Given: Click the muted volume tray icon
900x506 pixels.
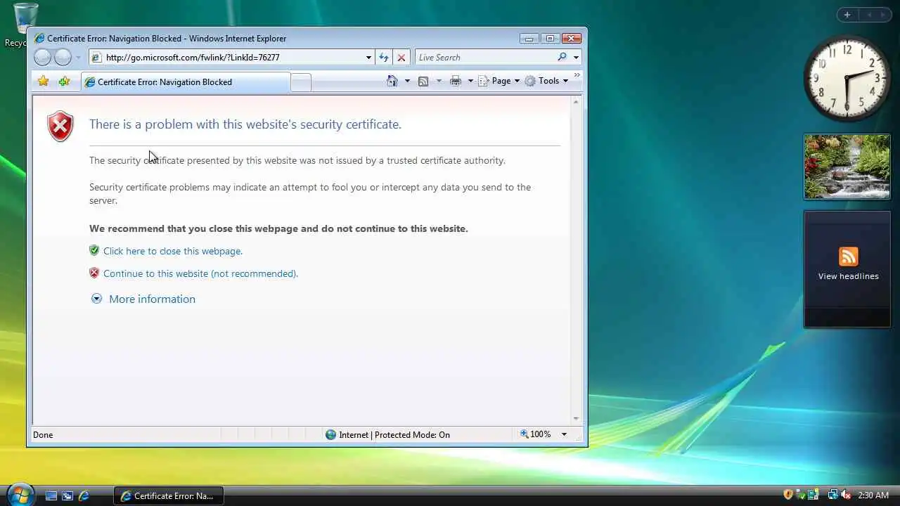Looking at the screenshot, I should click(846, 495).
